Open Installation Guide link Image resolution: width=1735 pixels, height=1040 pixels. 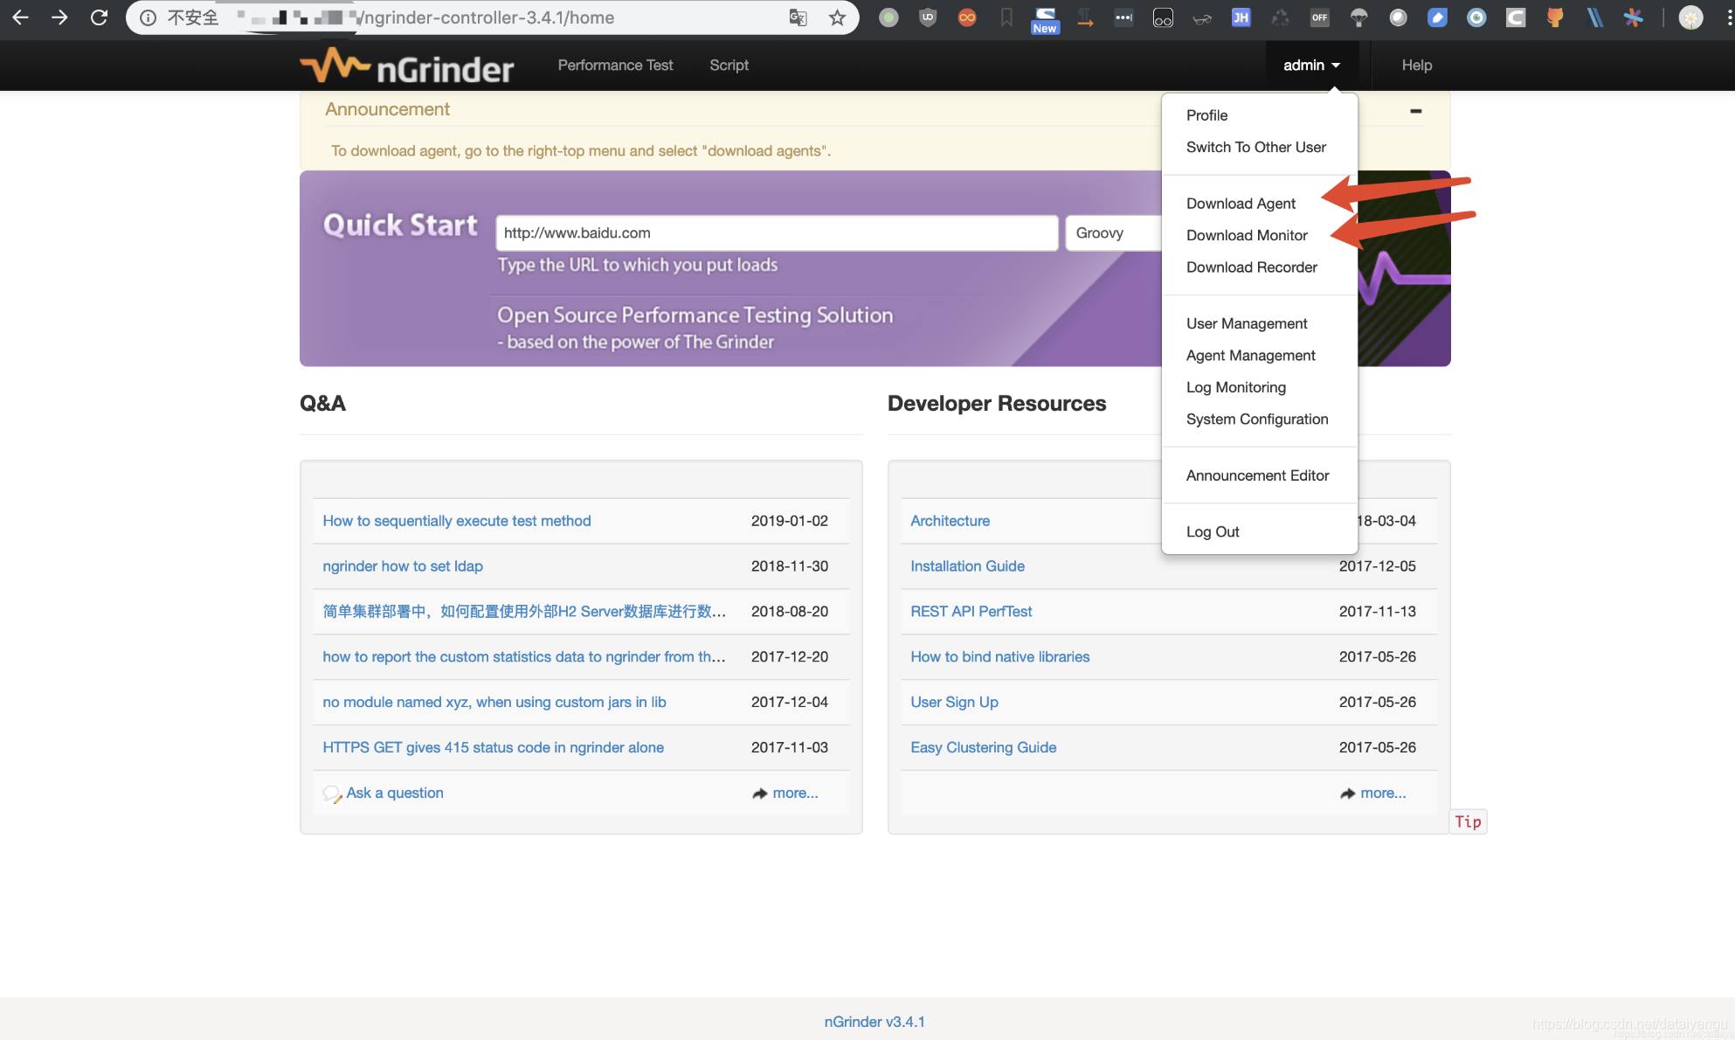click(x=967, y=566)
